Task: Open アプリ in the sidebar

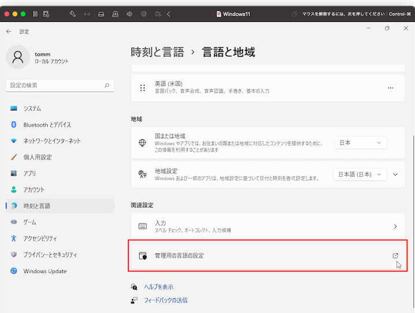Action: (60, 173)
